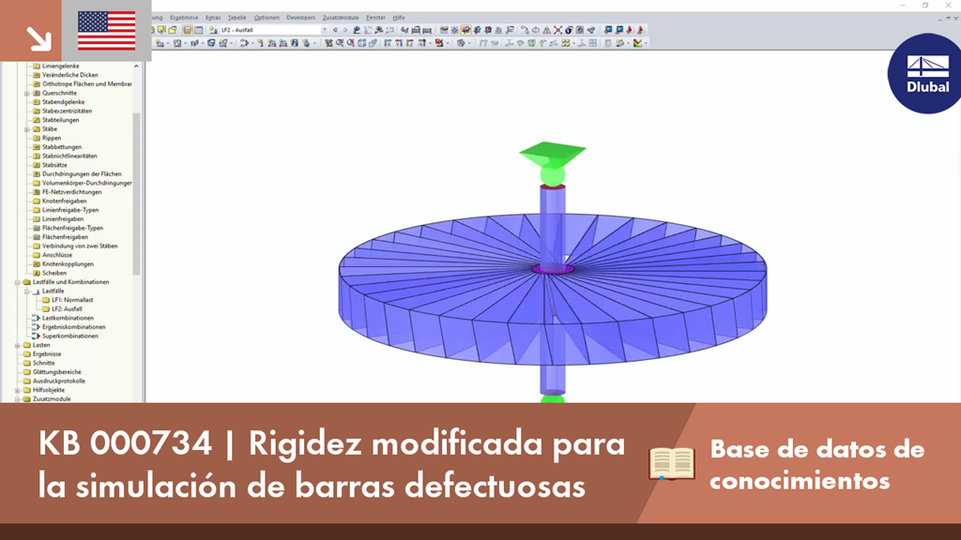Expand the Lasten tree node

(17, 345)
